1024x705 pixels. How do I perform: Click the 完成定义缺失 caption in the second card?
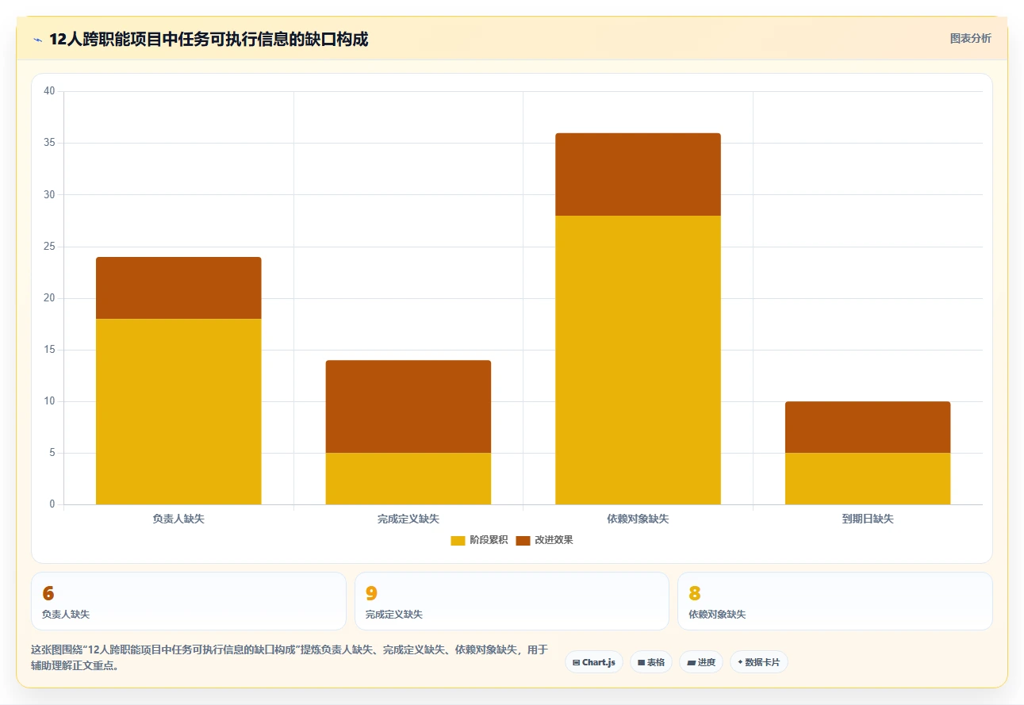(394, 615)
